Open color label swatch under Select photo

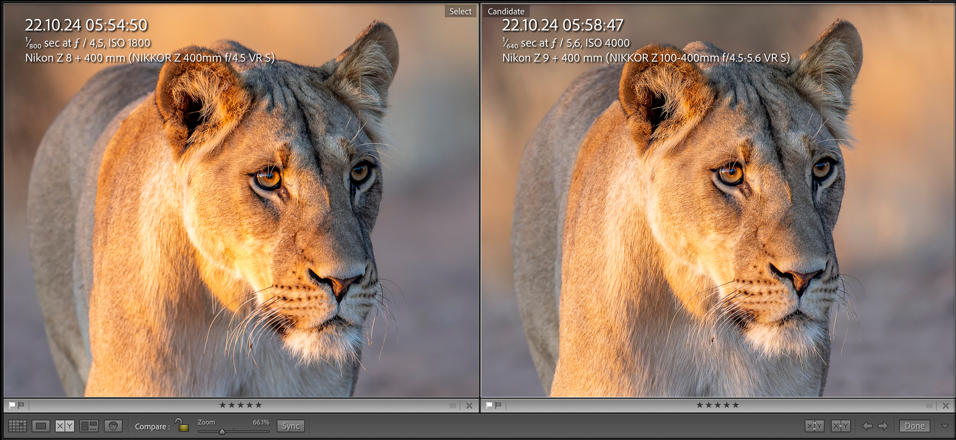pos(453,406)
